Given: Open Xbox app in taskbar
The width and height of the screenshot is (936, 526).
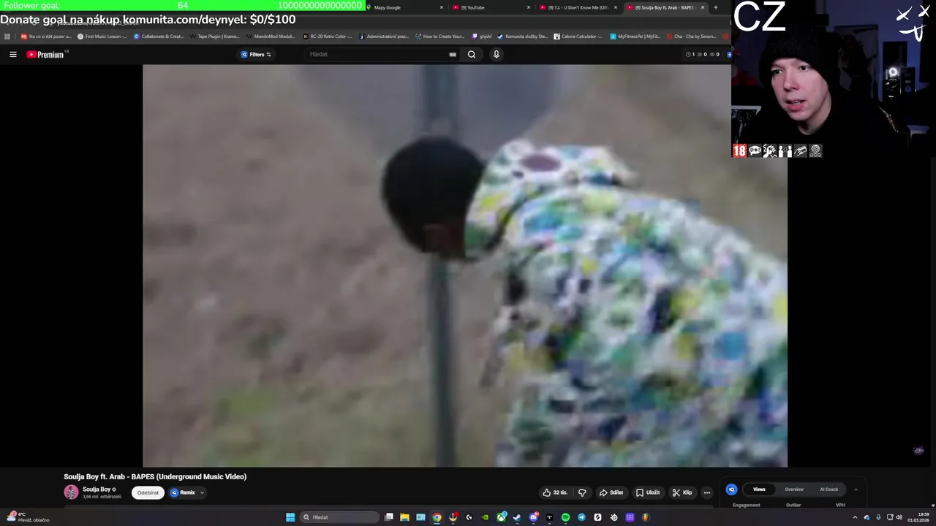Looking at the screenshot, I should coord(501,517).
